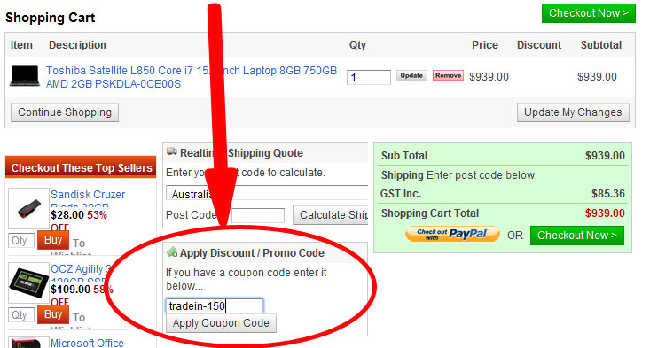Click the Sandisk Cruzer USB drive thumbnail
The width and height of the screenshot is (650, 348).
pos(28,208)
